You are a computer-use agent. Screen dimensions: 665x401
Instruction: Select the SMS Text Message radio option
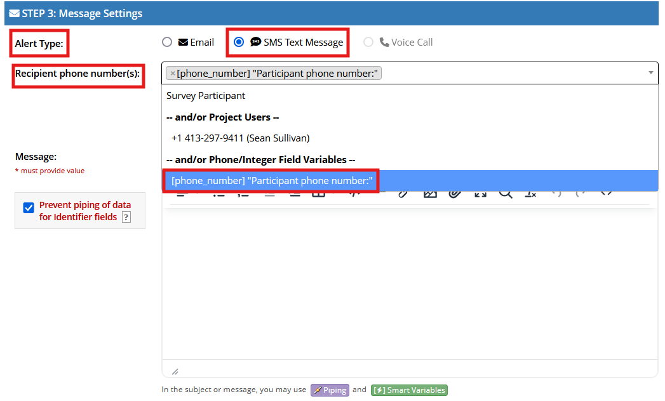pos(239,42)
